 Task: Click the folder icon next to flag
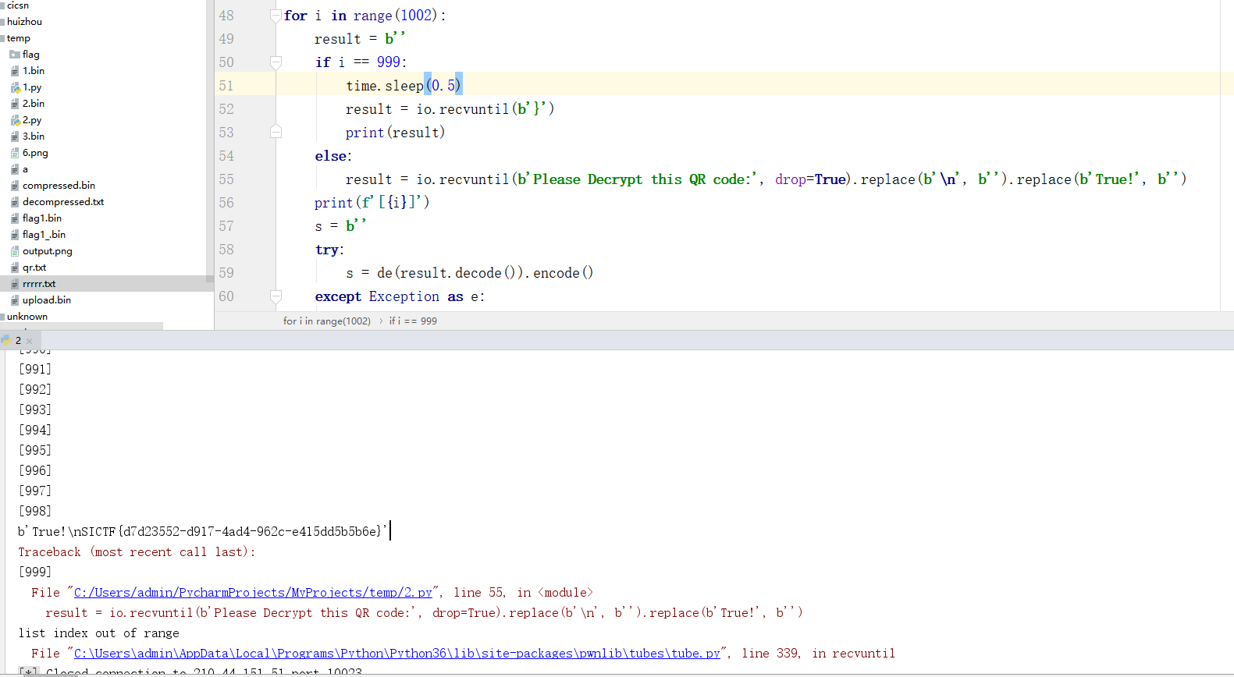point(15,55)
